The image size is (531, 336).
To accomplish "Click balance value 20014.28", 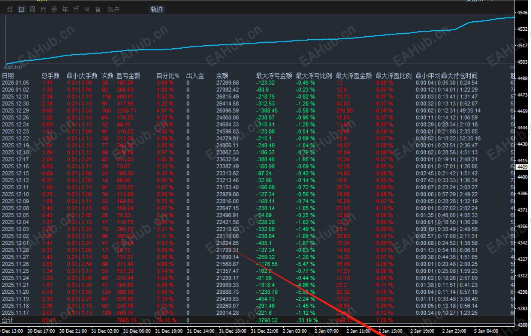I will (x=227, y=313).
